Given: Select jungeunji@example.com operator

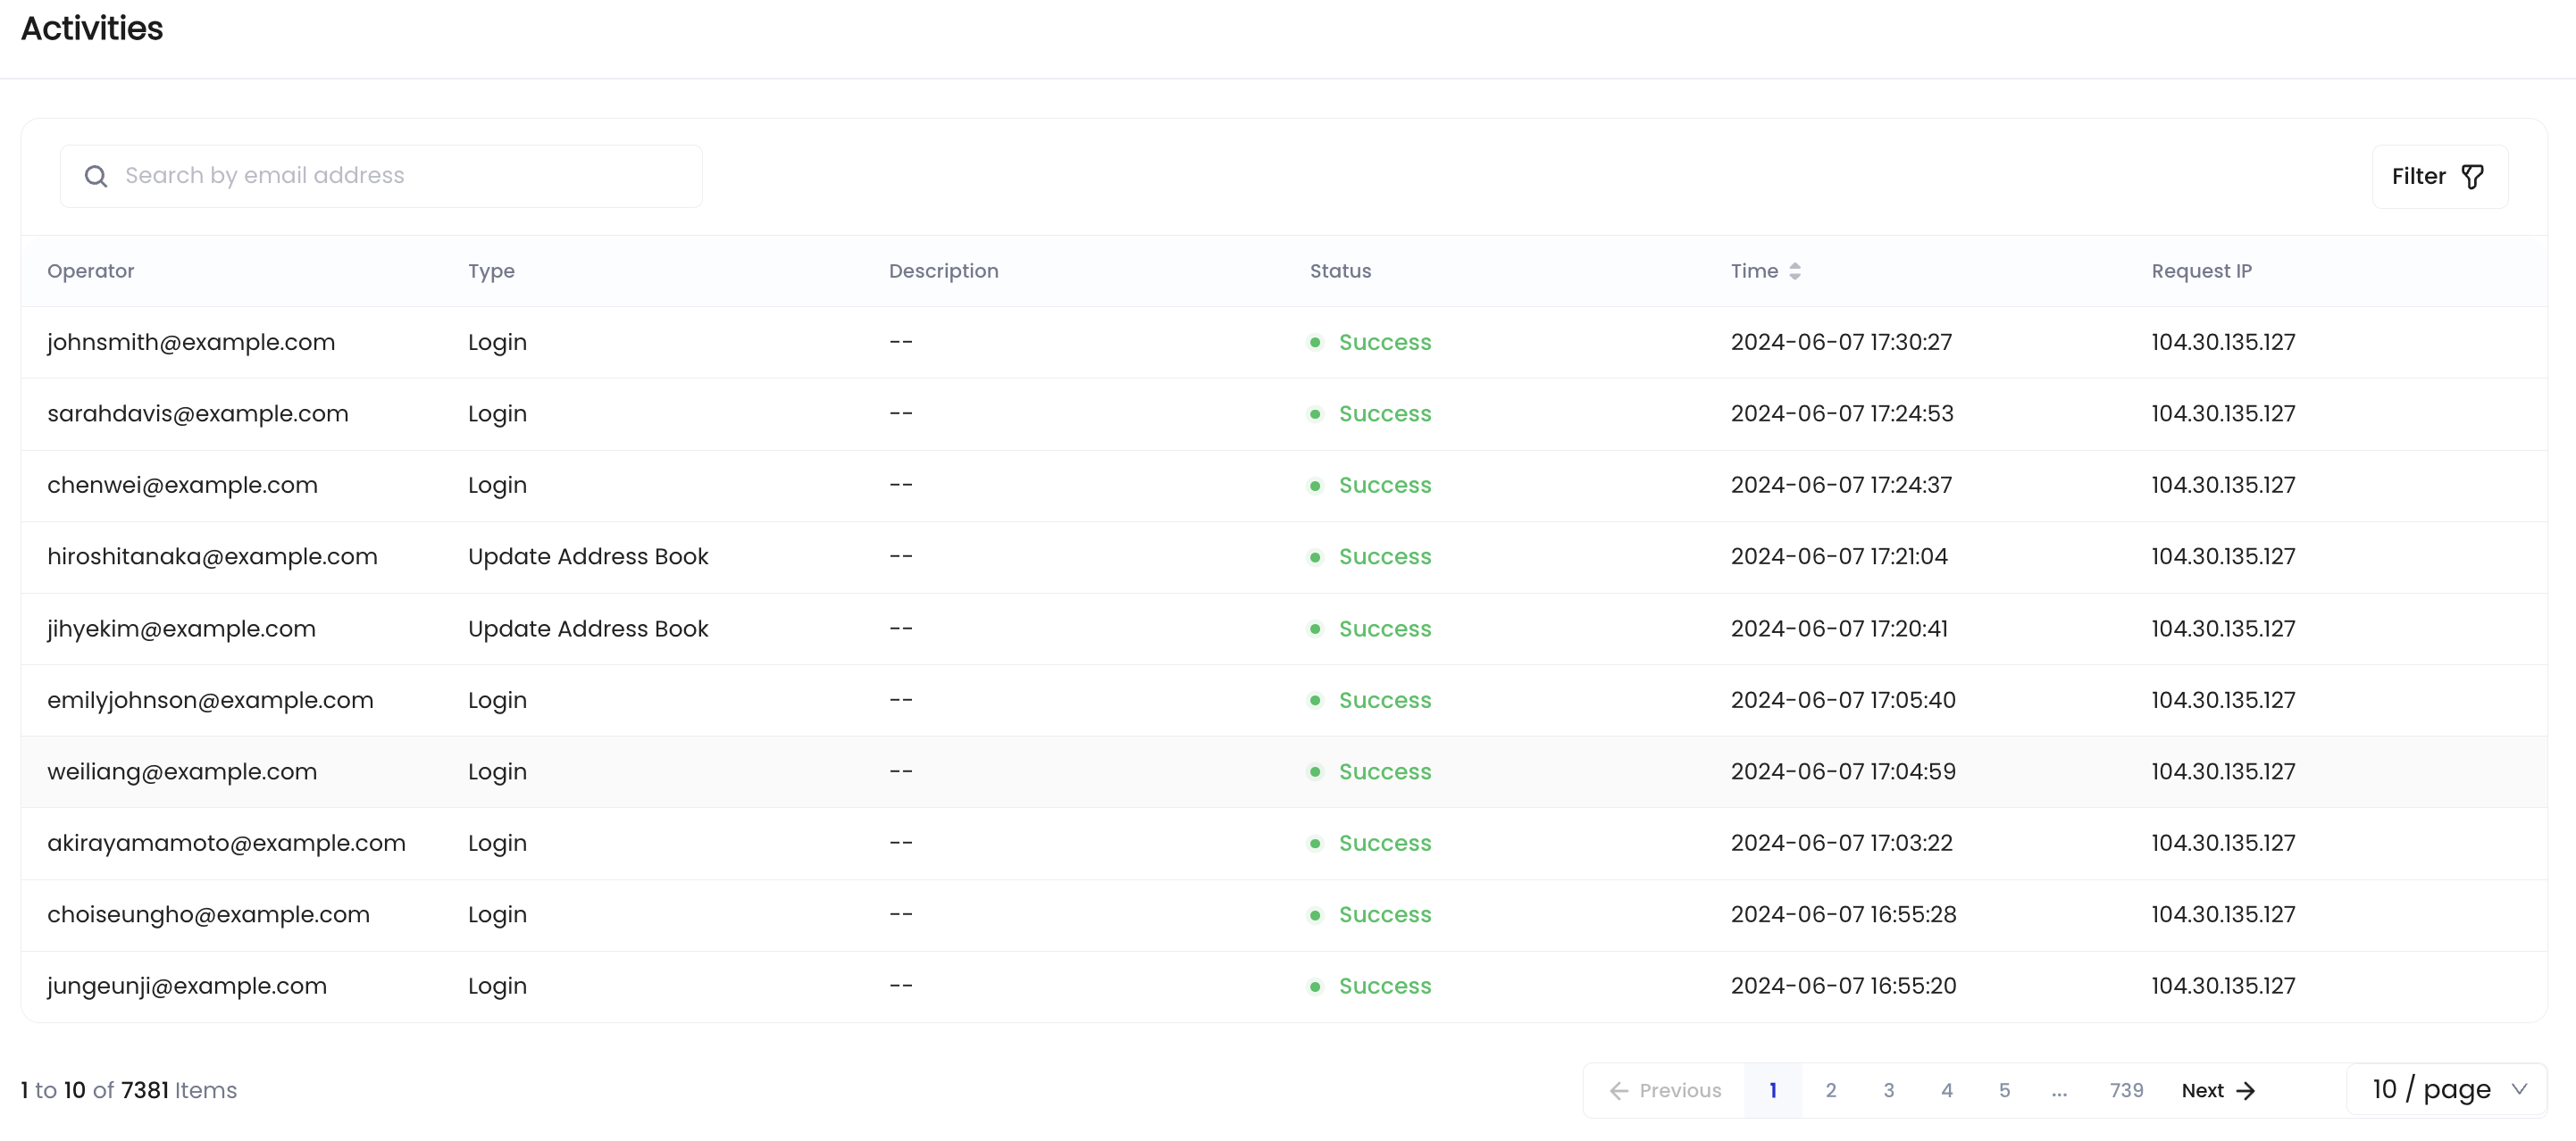Looking at the screenshot, I should pyautogui.click(x=187, y=987).
